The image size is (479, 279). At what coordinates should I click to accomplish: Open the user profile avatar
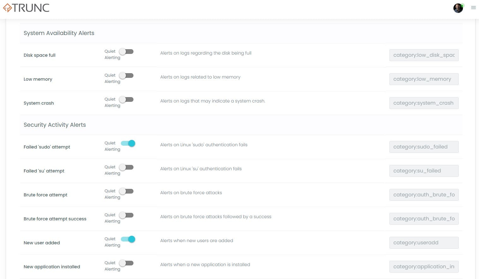pyautogui.click(x=458, y=8)
